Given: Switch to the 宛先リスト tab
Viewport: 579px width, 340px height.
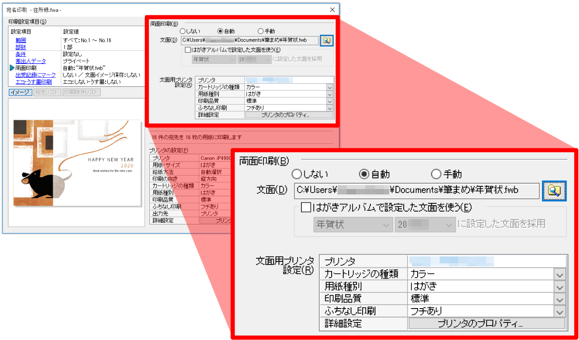Looking at the screenshot, I should point(47,92).
